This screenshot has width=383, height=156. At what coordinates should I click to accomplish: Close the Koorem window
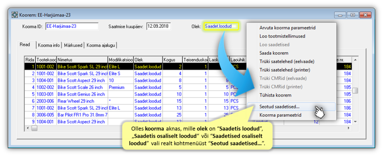[366, 15]
